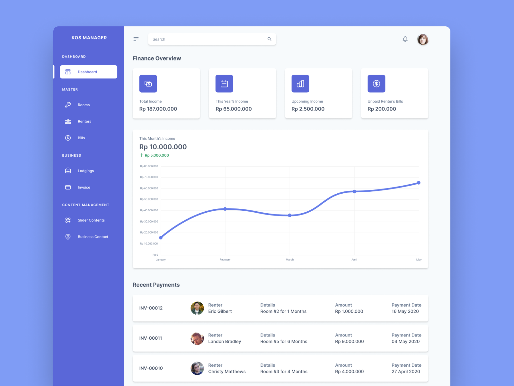Image resolution: width=514 pixels, height=386 pixels.
Task: Click the Total Income wallet icon
Action: click(148, 84)
